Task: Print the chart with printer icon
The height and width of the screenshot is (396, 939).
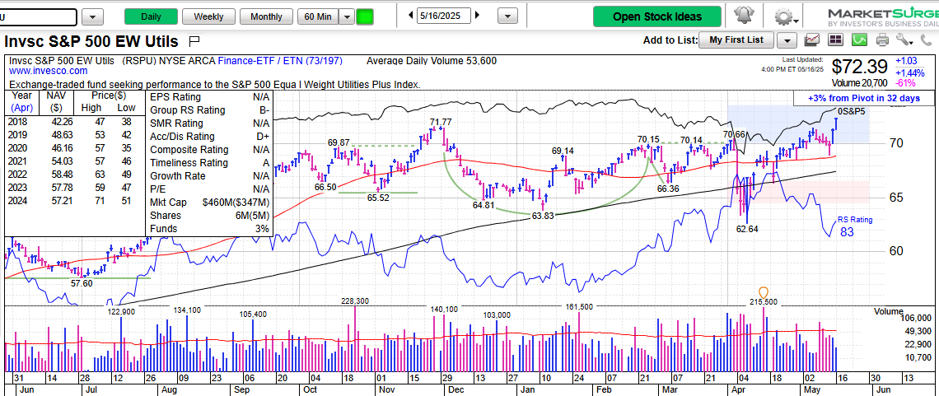Action: tap(883, 40)
